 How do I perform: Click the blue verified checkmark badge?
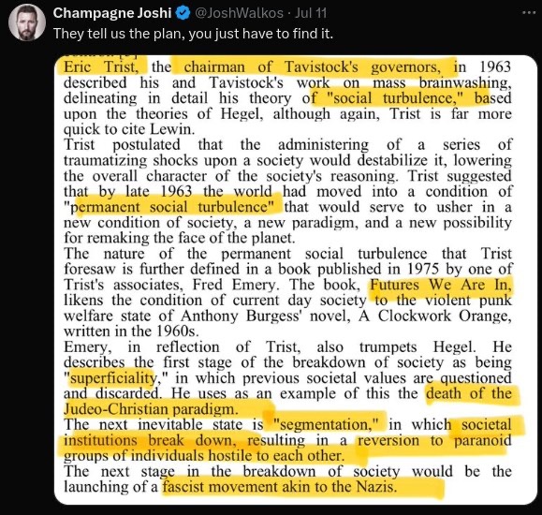coord(183,13)
